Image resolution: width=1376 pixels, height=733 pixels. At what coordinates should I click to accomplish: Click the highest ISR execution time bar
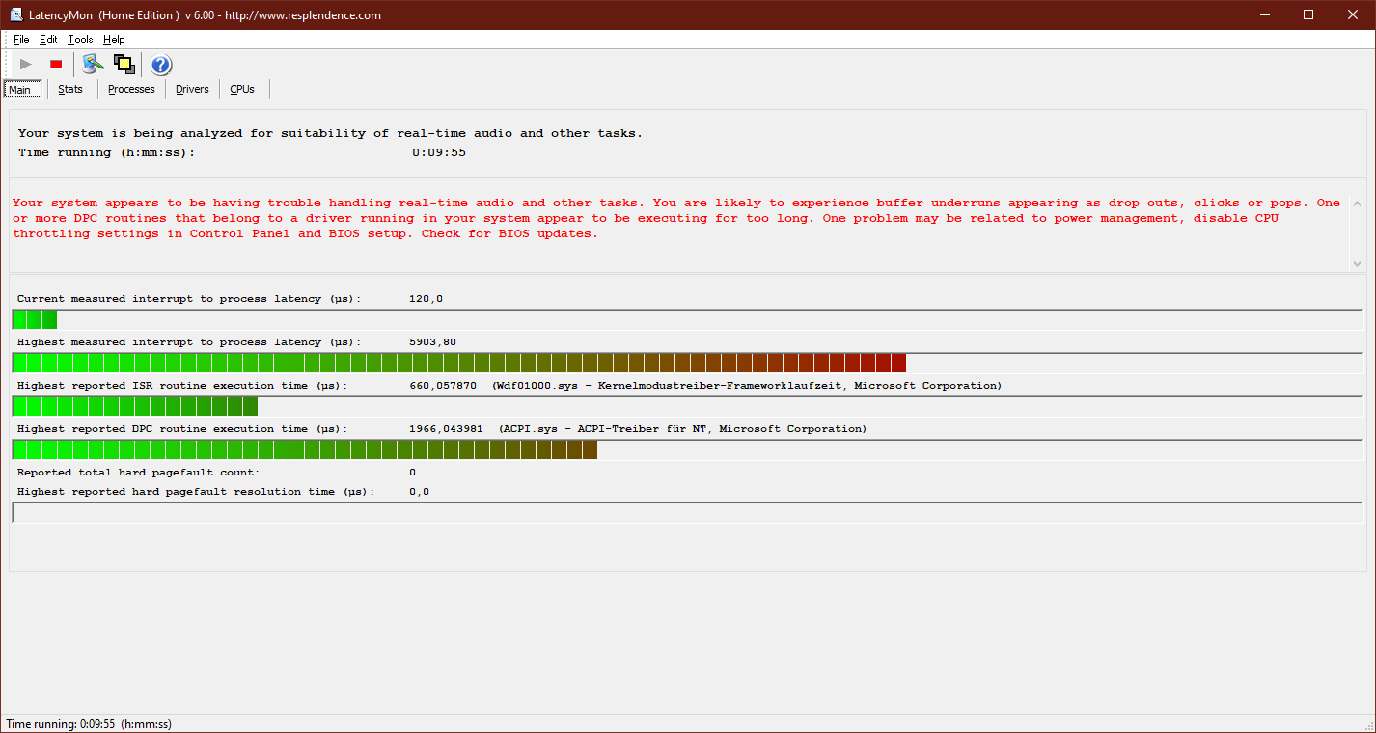tap(687, 406)
